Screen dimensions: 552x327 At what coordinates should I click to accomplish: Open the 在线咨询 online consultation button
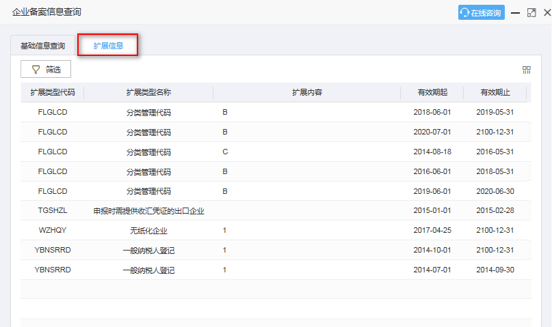(x=482, y=12)
